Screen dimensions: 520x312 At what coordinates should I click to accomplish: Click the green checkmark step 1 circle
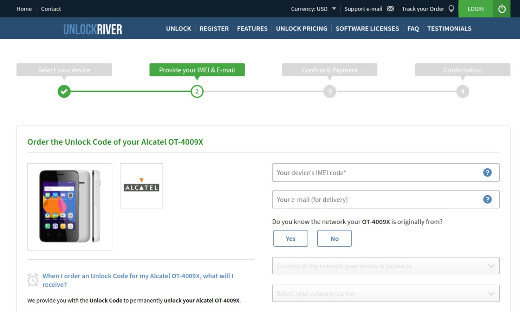(64, 91)
